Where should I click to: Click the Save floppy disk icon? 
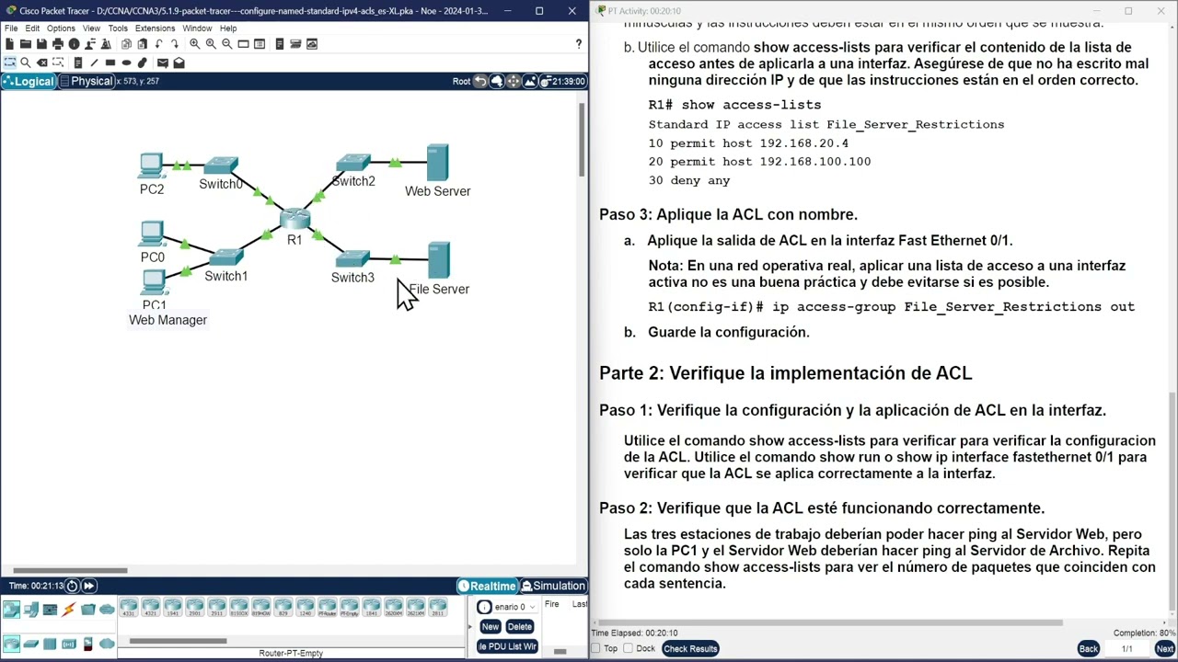pos(41,44)
